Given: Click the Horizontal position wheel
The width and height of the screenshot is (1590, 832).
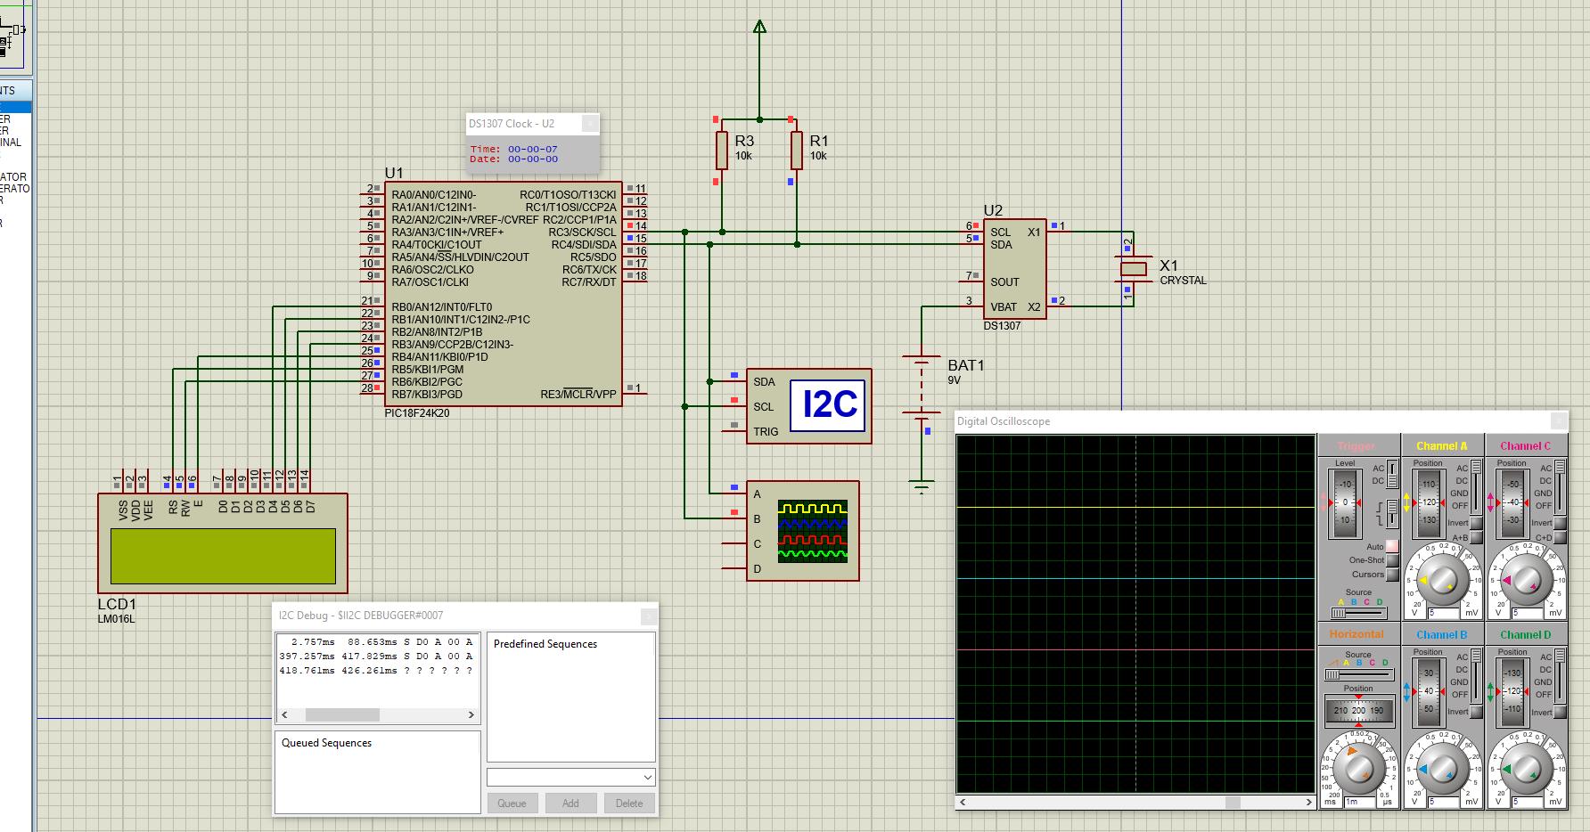Looking at the screenshot, I should coord(1358,711).
